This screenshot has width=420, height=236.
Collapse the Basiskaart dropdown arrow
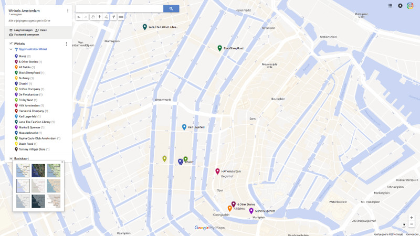coord(11,159)
